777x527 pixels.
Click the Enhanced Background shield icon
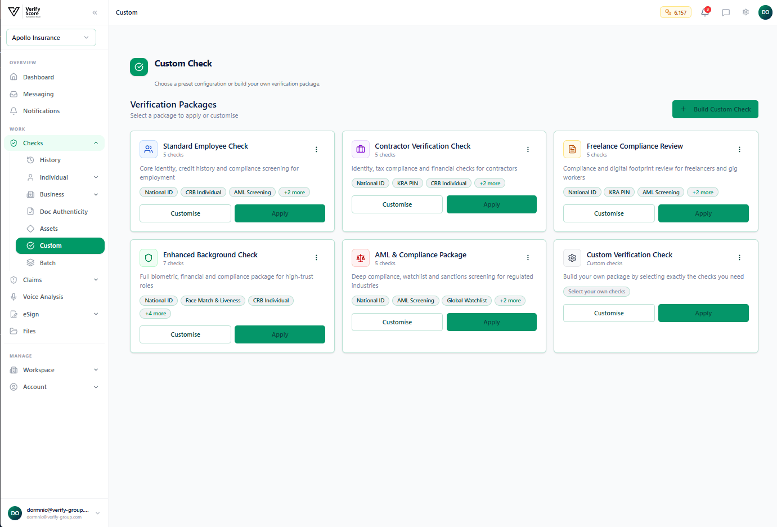point(149,258)
